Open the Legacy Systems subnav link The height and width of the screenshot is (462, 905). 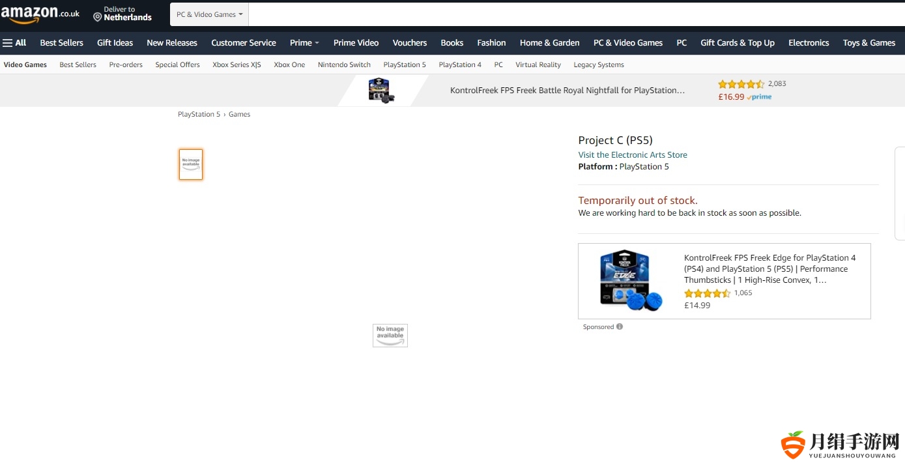coord(599,65)
